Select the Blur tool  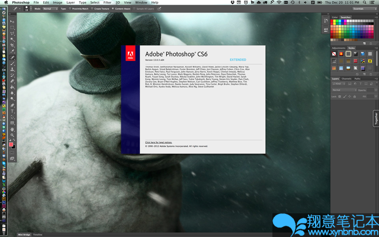[12, 93]
